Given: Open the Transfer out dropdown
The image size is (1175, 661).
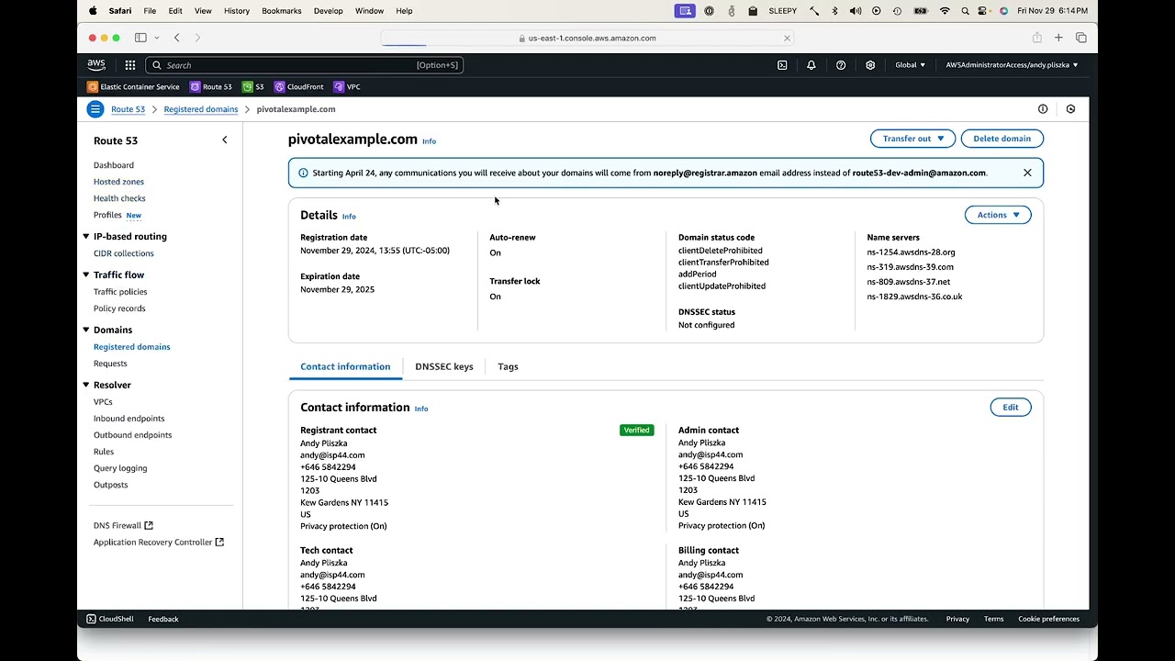Looking at the screenshot, I should (912, 139).
